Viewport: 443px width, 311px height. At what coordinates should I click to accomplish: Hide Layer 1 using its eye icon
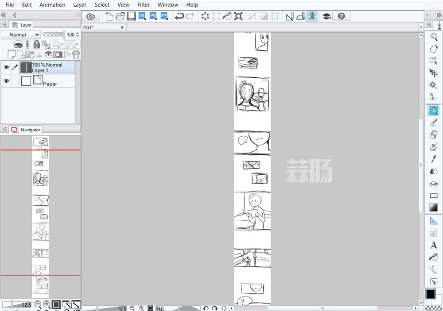(x=6, y=67)
